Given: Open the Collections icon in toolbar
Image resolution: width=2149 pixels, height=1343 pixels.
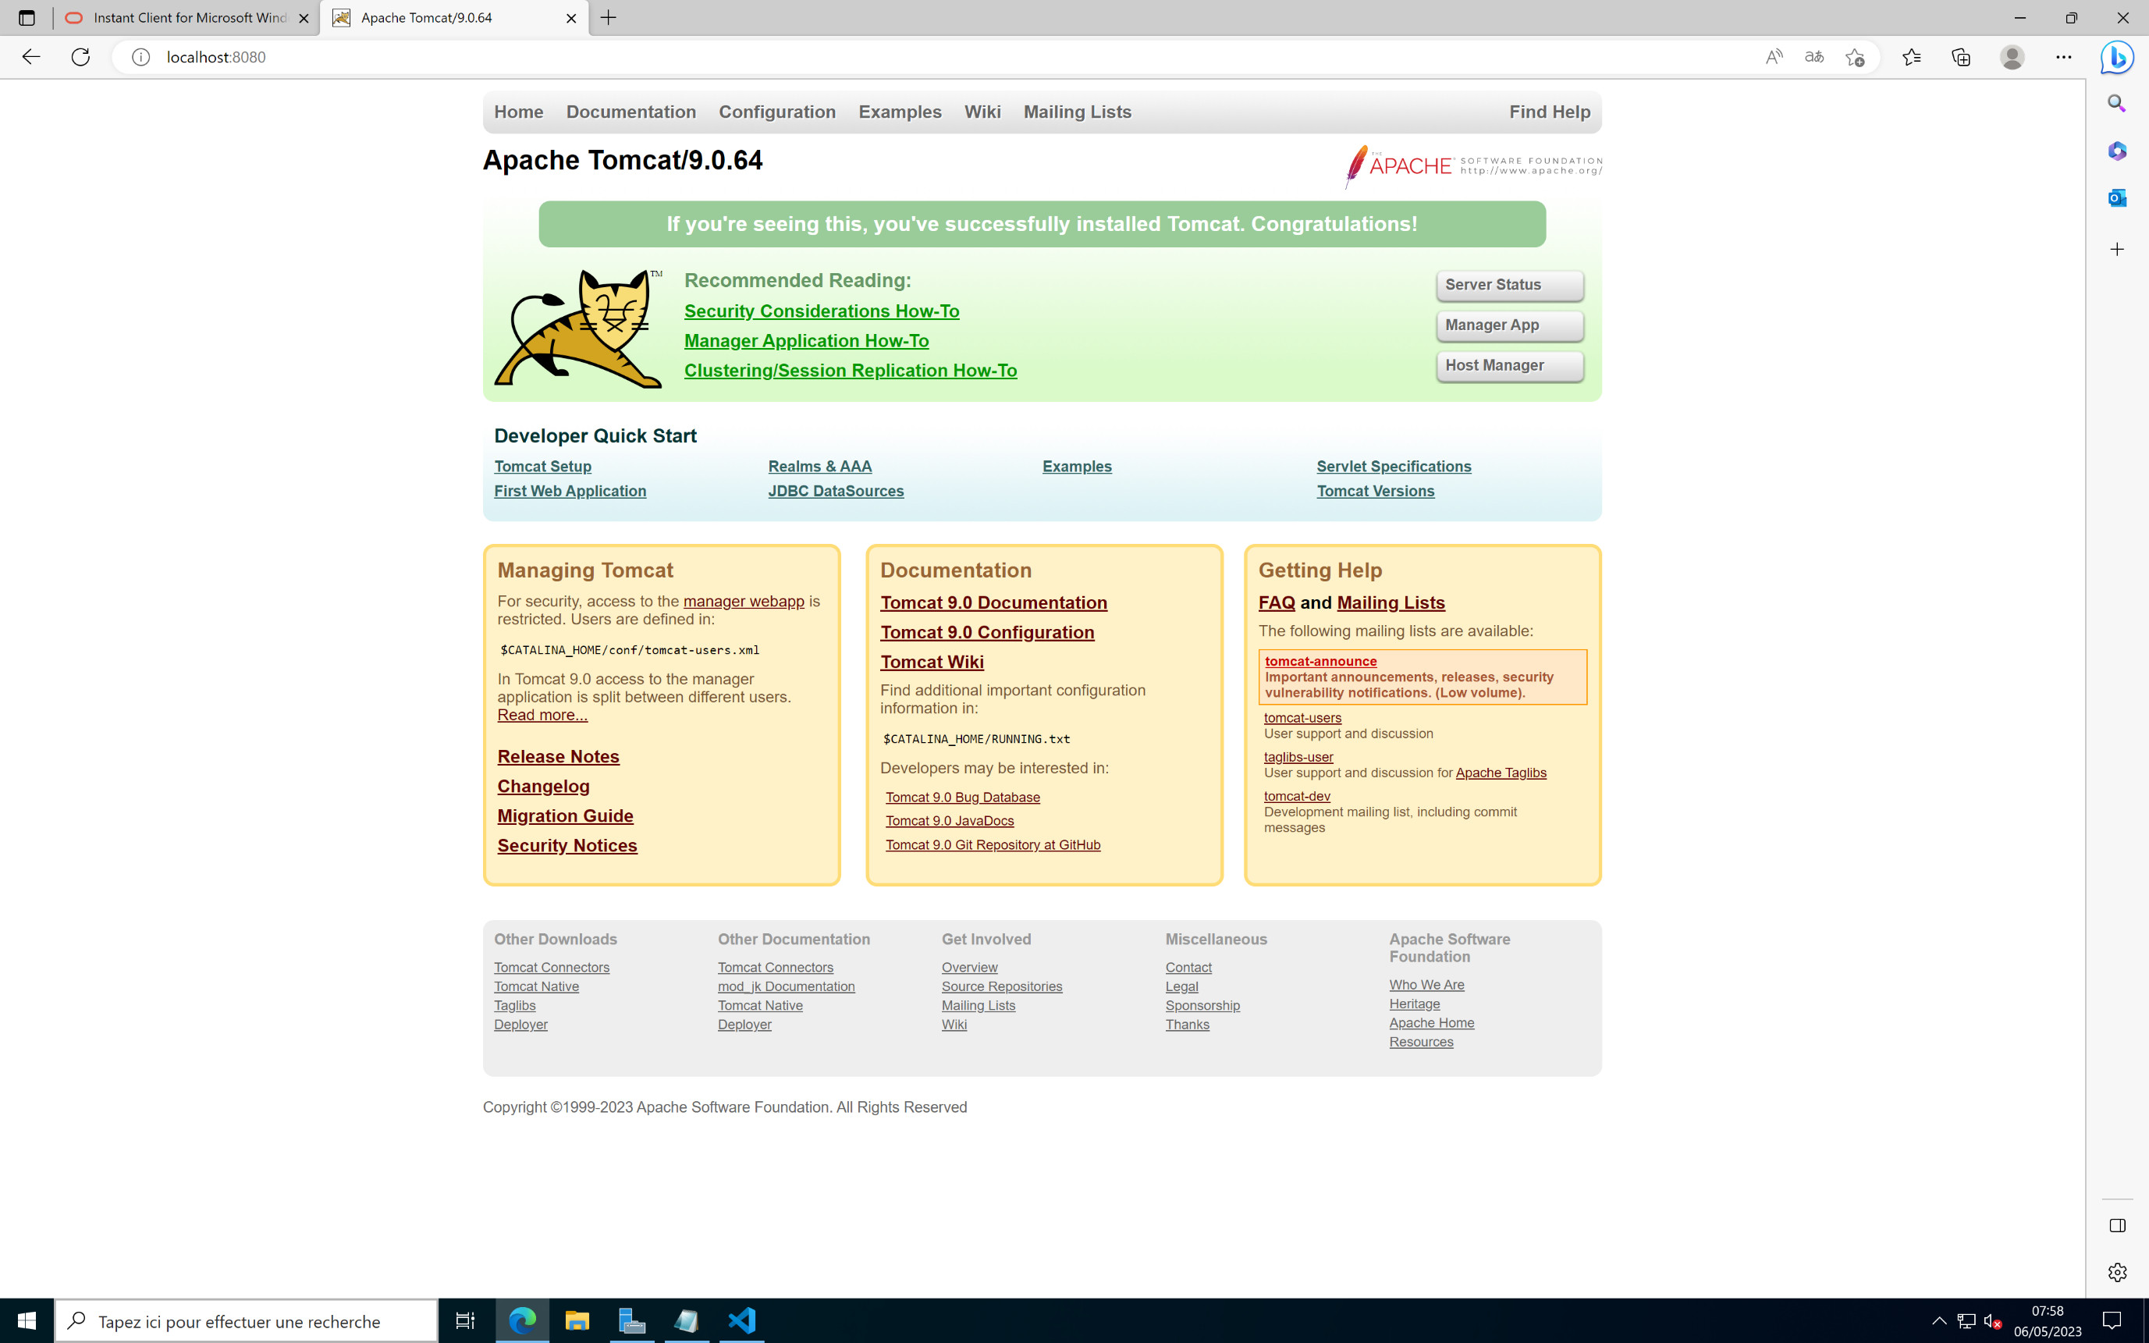Looking at the screenshot, I should [1961, 57].
